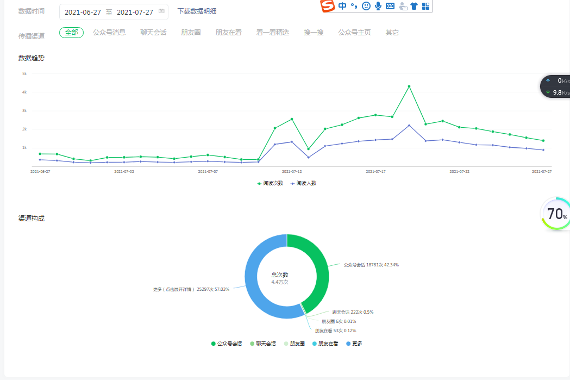Image resolution: width=570 pixels, height=380 pixels.
Task: Toggle 阅读人数 series in chart legend
Action: pos(304,183)
